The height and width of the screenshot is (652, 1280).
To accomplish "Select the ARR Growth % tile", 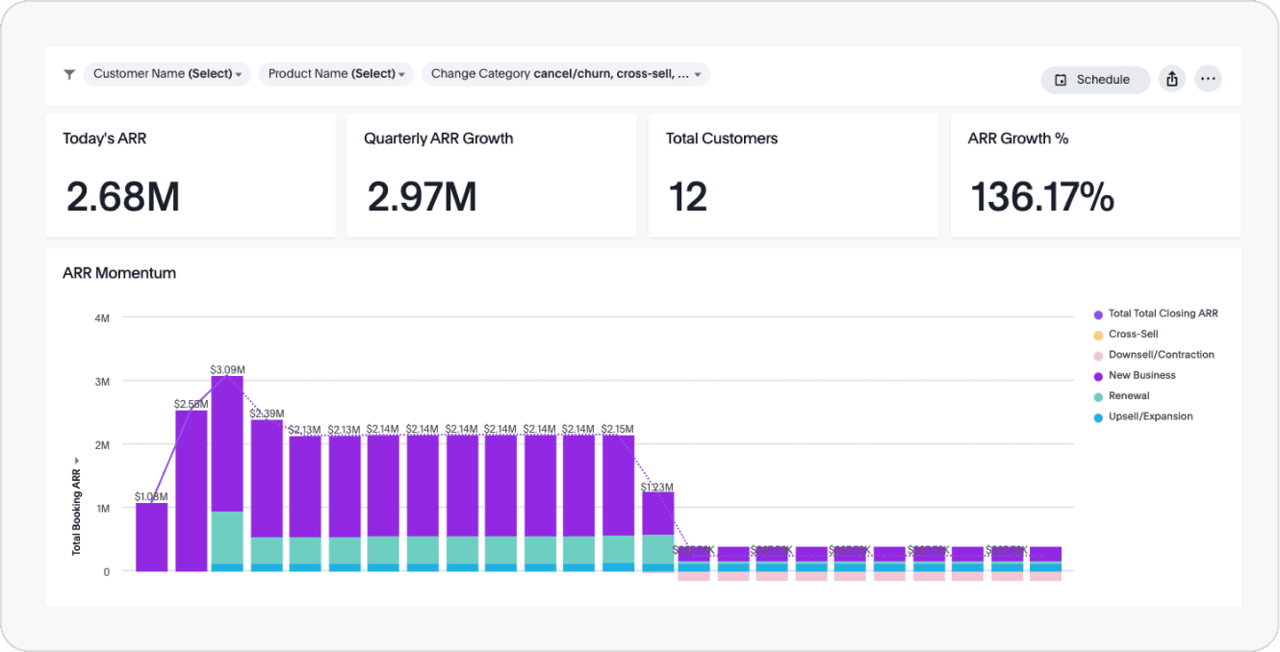I will (1095, 176).
